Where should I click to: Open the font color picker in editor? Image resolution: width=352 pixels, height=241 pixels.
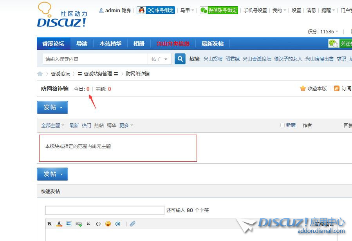pyautogui.click(x=59, y=224)
